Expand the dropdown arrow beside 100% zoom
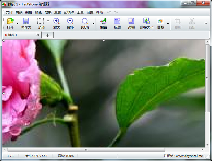This screenshot has height=161, width=212. pos(93,24)
